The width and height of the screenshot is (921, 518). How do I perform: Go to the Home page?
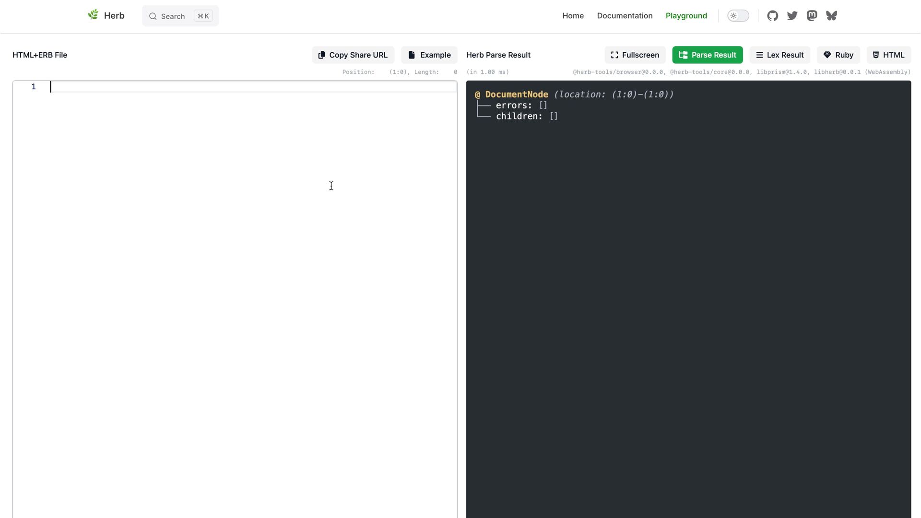pos(573,16)
